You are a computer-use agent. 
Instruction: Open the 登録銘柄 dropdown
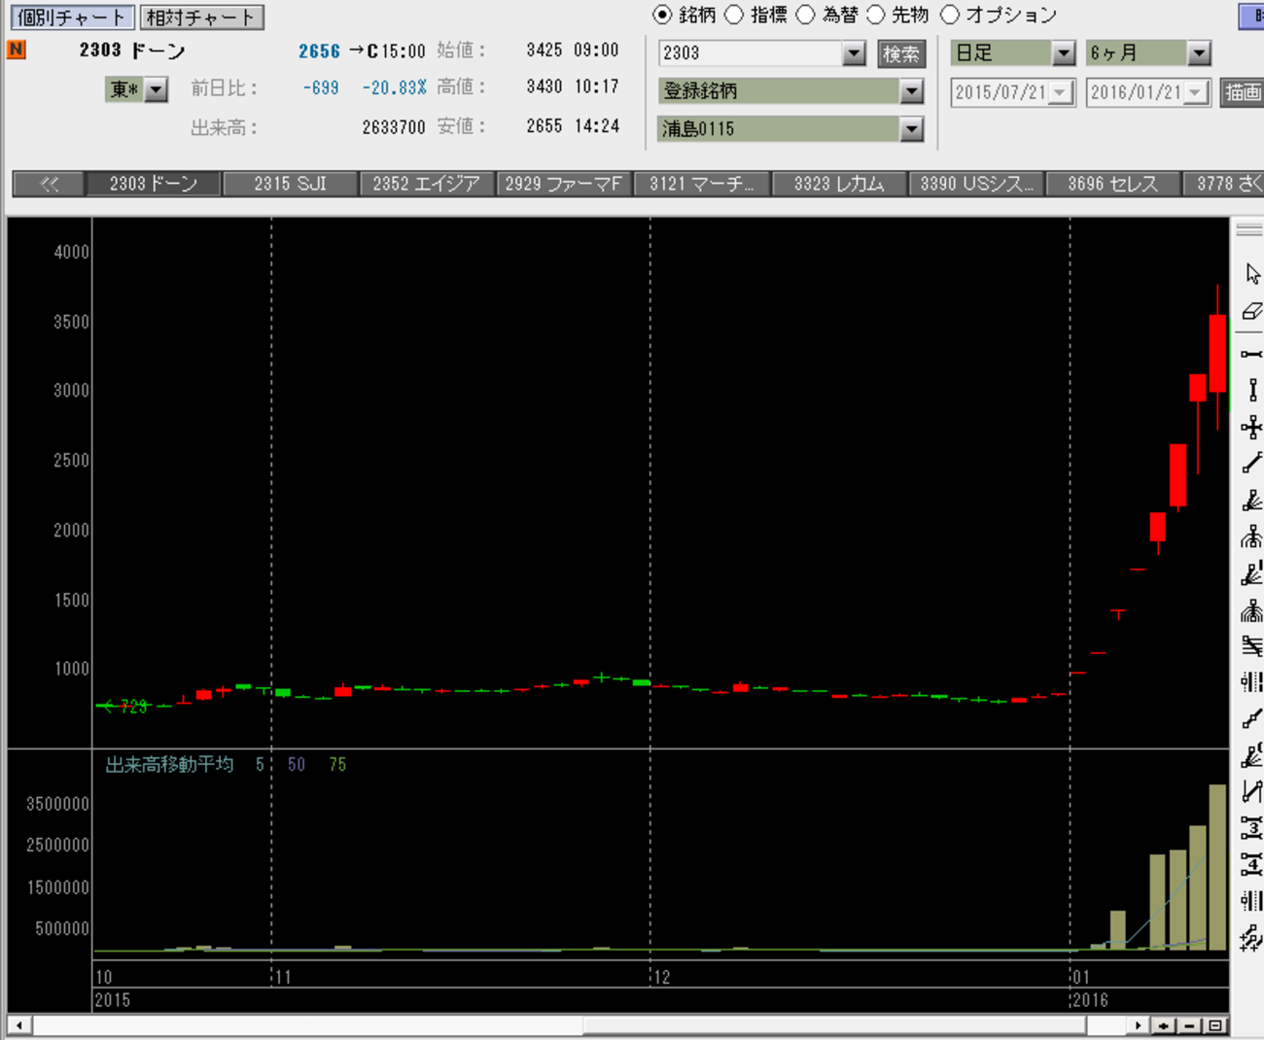point(911,91)
